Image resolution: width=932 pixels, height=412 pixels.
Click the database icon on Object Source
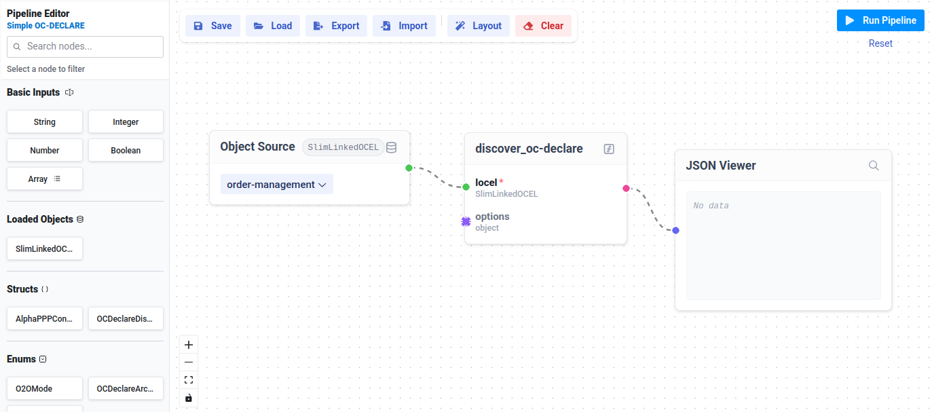(392, 147)
